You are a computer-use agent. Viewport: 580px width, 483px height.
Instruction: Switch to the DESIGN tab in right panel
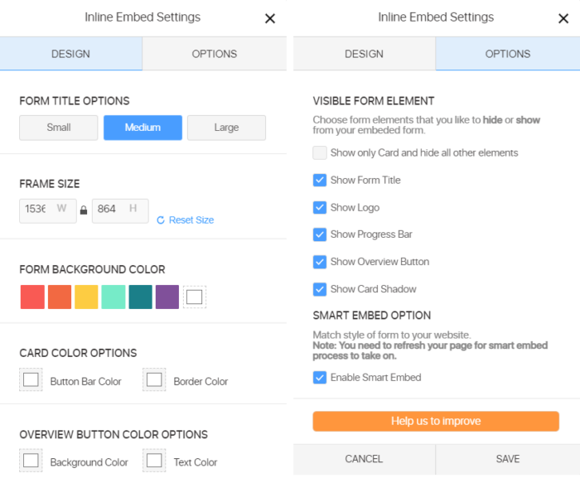(x=364, y=54)
